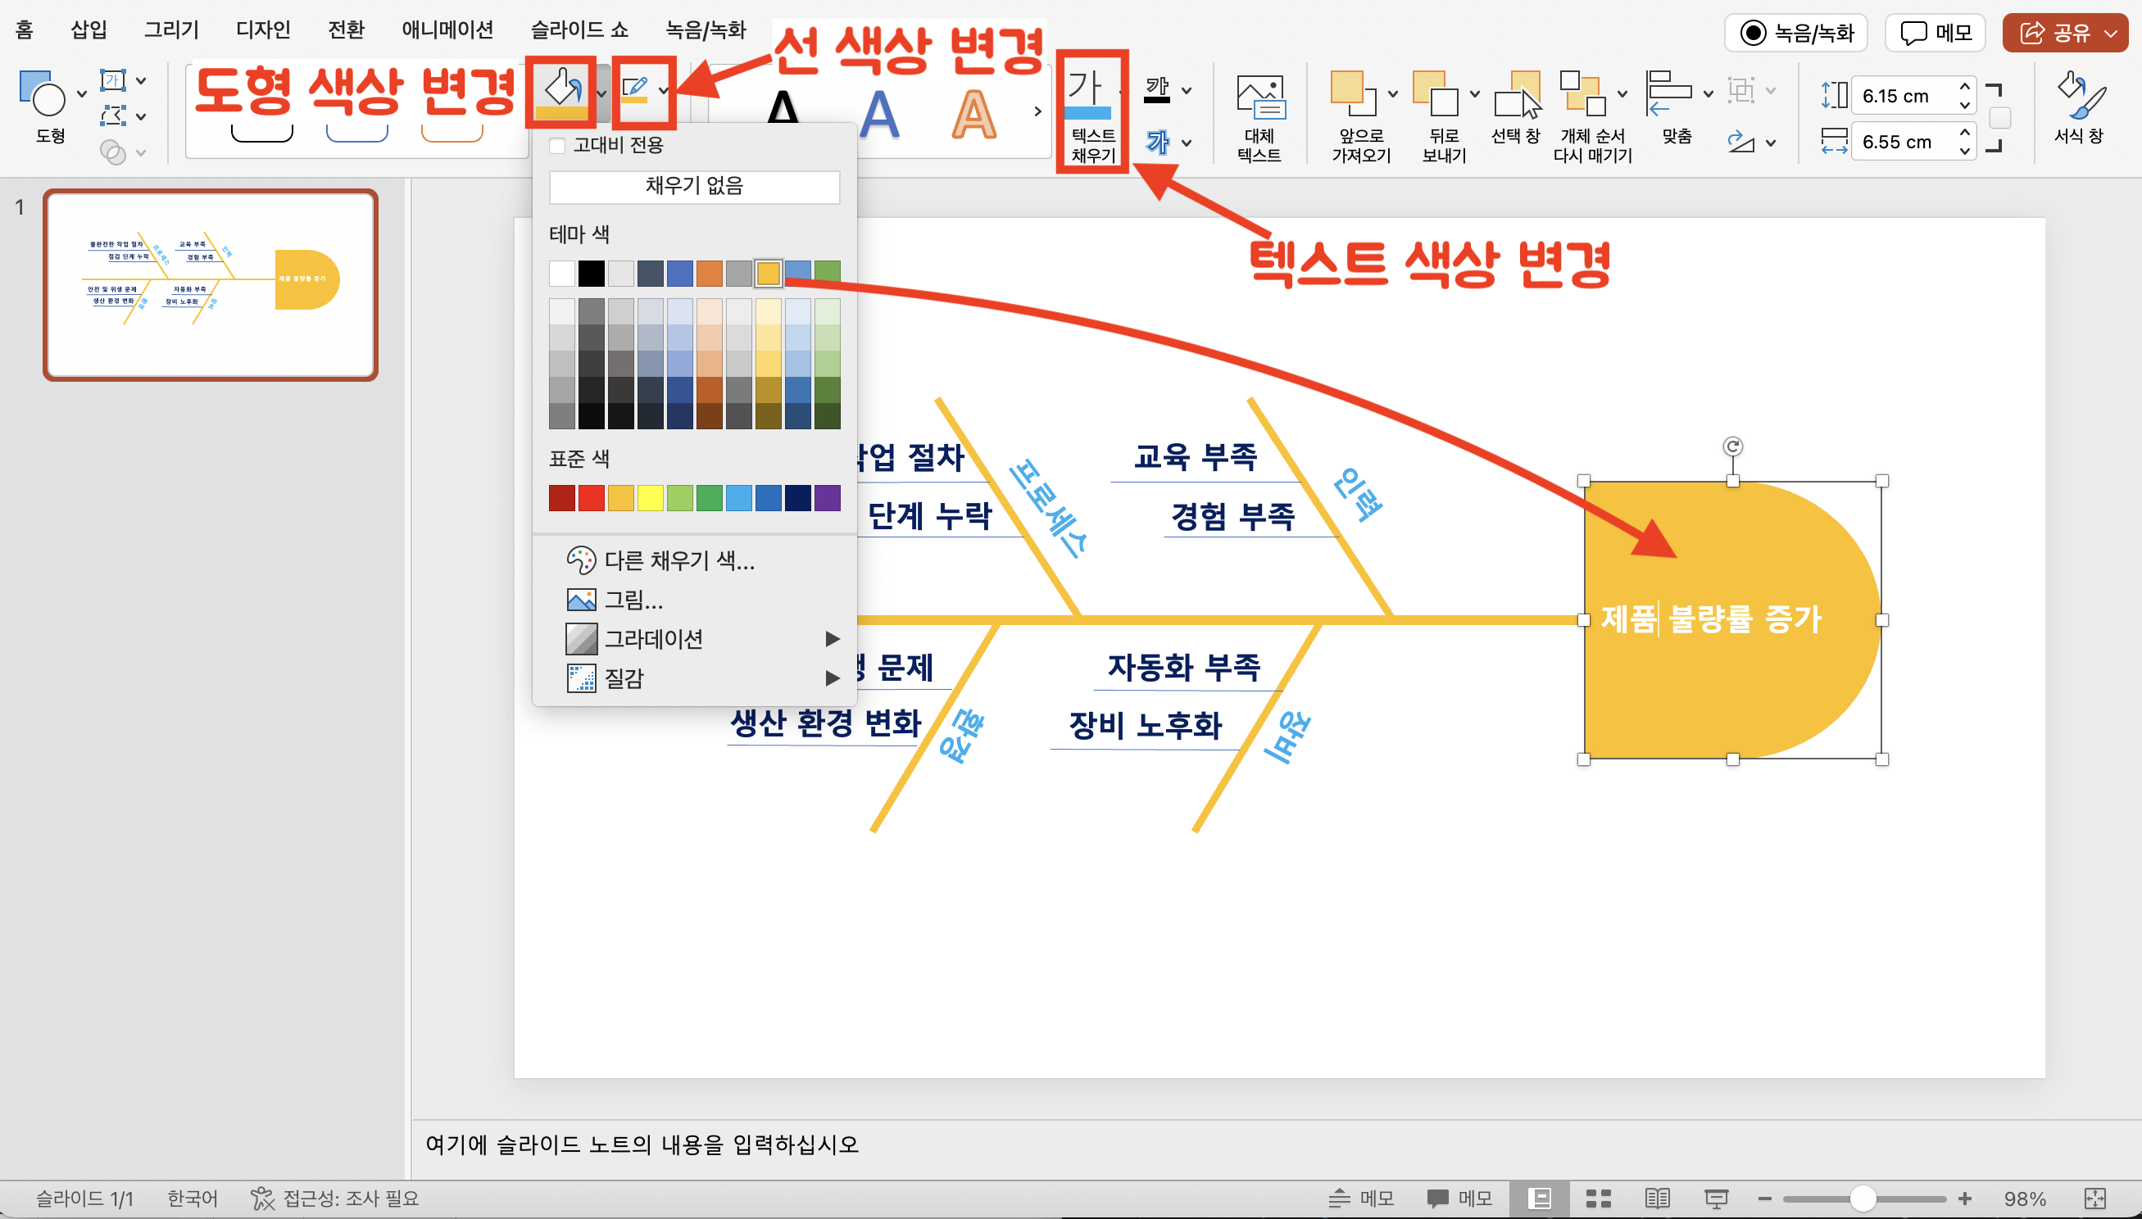Viewport: 2142px width, 1219px height.
Task: Expand the Shape Outline dropdown arrow
Action: point(663,90)
